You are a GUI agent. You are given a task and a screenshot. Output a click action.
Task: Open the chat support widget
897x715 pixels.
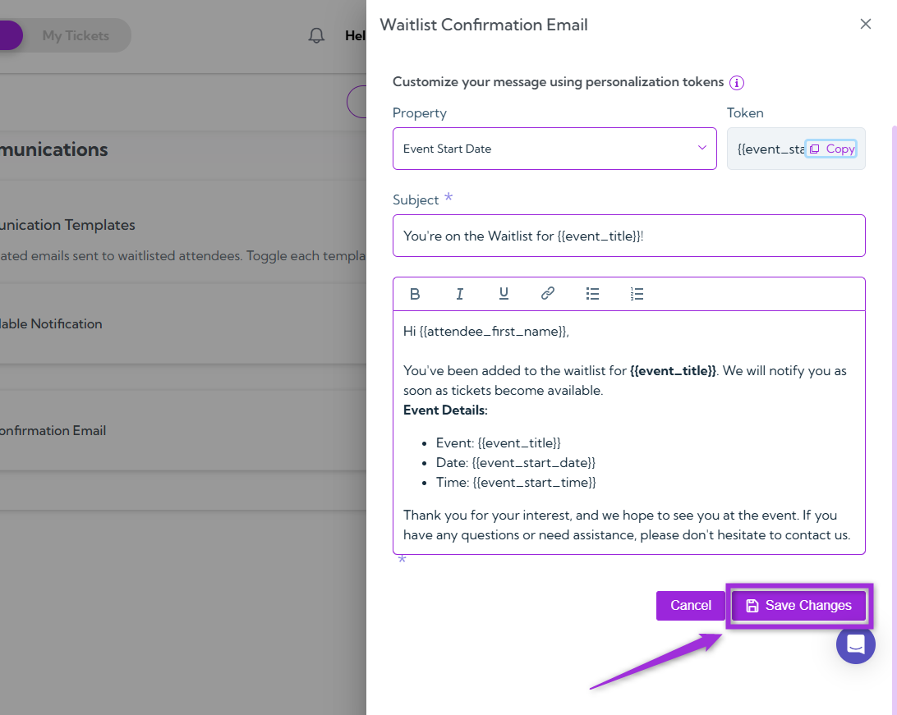856,644
